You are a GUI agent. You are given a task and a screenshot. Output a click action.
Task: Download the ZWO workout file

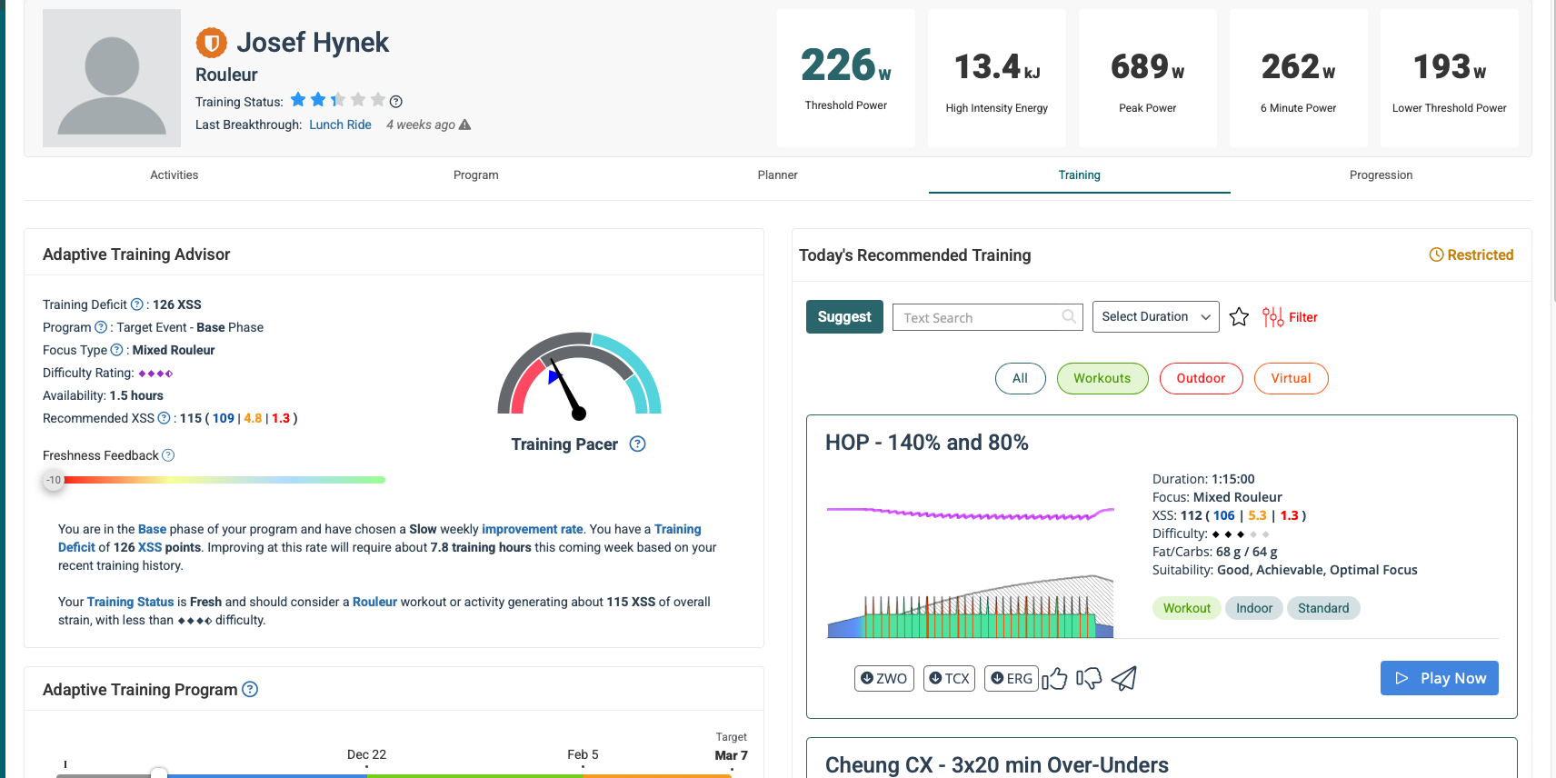pyautogui.click(x=883, y=679)
